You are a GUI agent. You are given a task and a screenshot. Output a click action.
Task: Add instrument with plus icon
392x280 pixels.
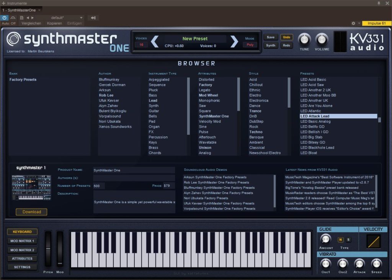[3, 3]
